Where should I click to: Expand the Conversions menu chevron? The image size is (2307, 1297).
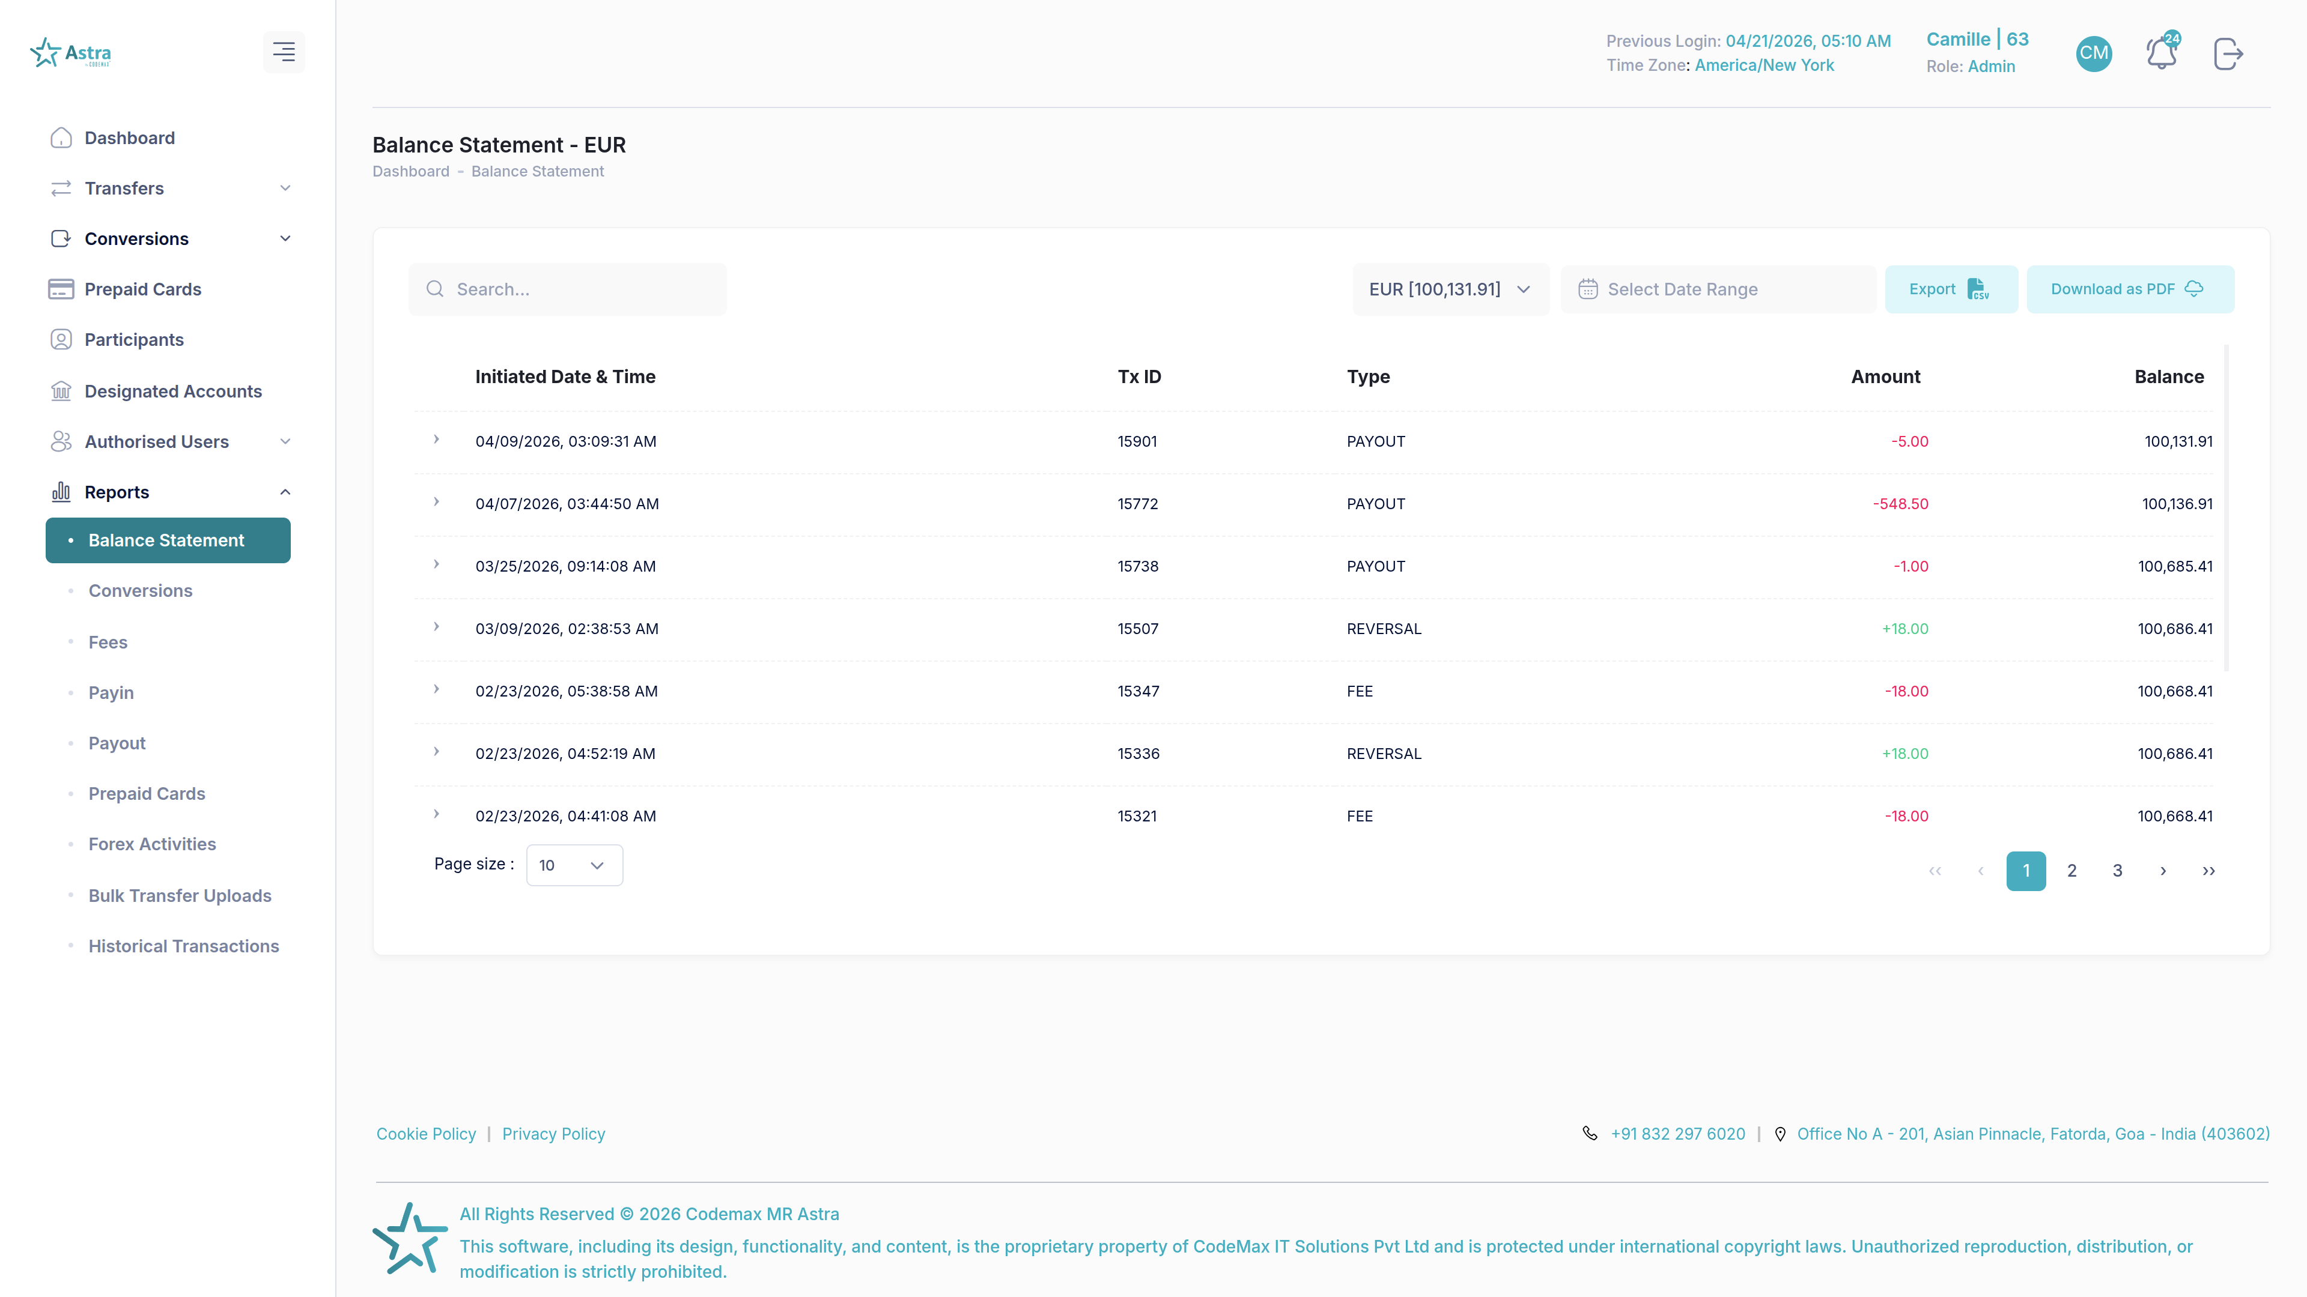pos(285,239)
